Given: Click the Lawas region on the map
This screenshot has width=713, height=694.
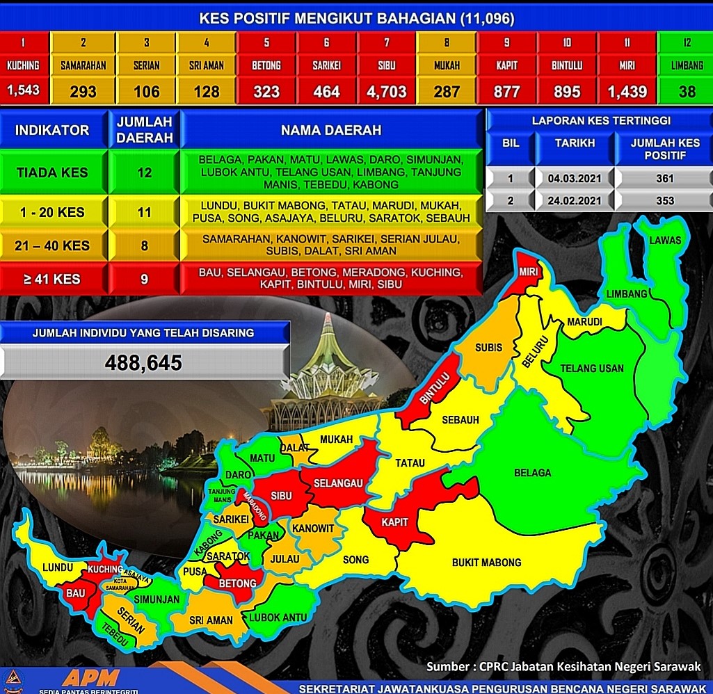Looking at the screenshot, I should 664,241.
